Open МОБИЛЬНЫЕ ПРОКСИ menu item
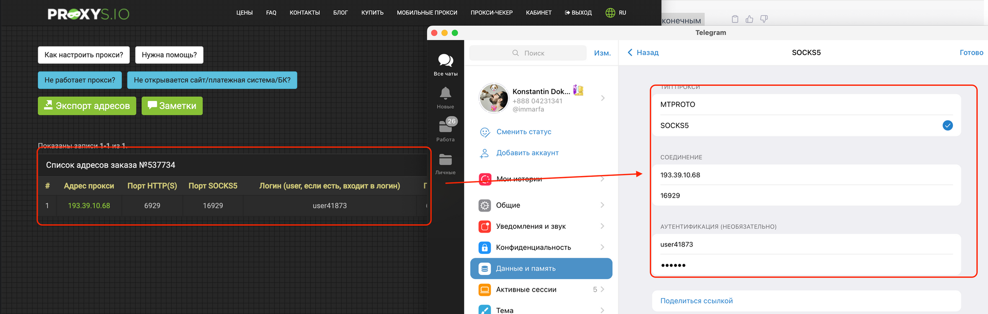Viewport: 988px width, 314px height. point(427,13)
